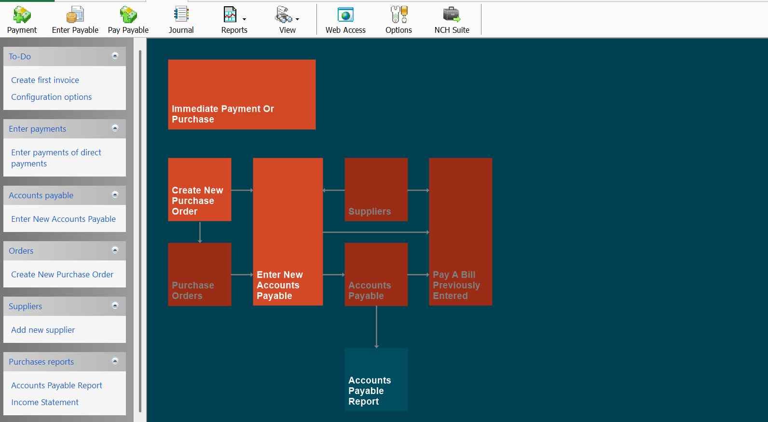The width and height of the screenshot is (768, 422).
Task: Open the Income Statement report link
Action: (45, 402)
